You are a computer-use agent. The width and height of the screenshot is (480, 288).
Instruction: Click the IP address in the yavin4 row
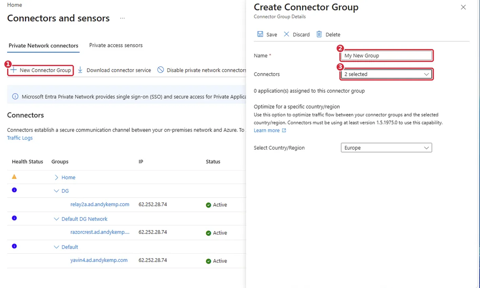click(x=153, y=260)
